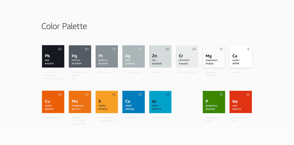Select the S sulphur #f79f25 swatch
Image resolution: width=294 pixels, height=145 pixels.
pyautogui.click(x=107, y=102)
